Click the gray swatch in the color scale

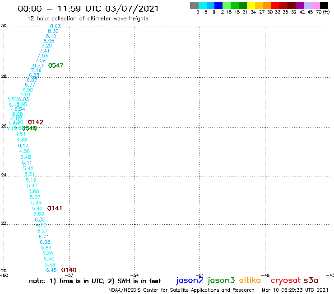[195, 5]
